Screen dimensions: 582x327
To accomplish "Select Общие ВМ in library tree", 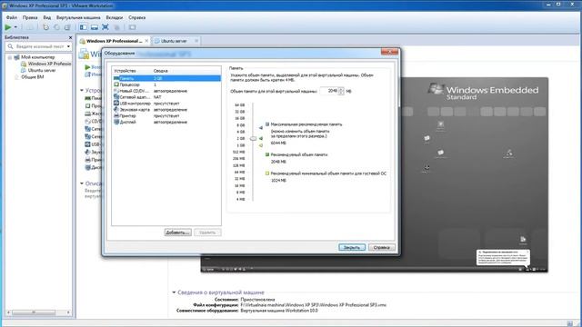I will point(33,76).
